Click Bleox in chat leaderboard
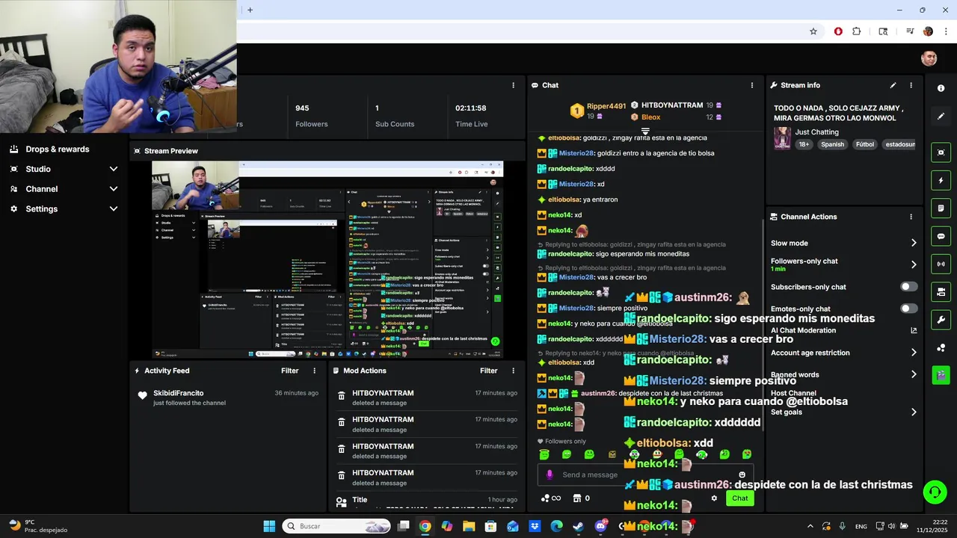The height and width of the screenshot is (538, 957). tap(650, 117)
